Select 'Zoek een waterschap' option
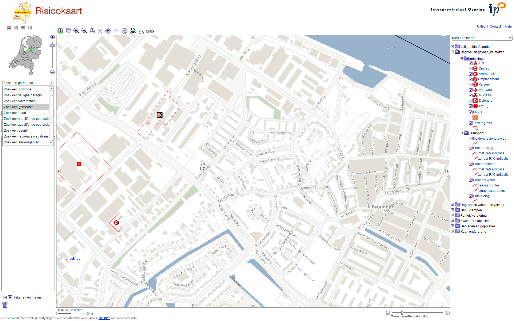Image resolution: width=514 pixels, height=321 pixels. point(26,101)
